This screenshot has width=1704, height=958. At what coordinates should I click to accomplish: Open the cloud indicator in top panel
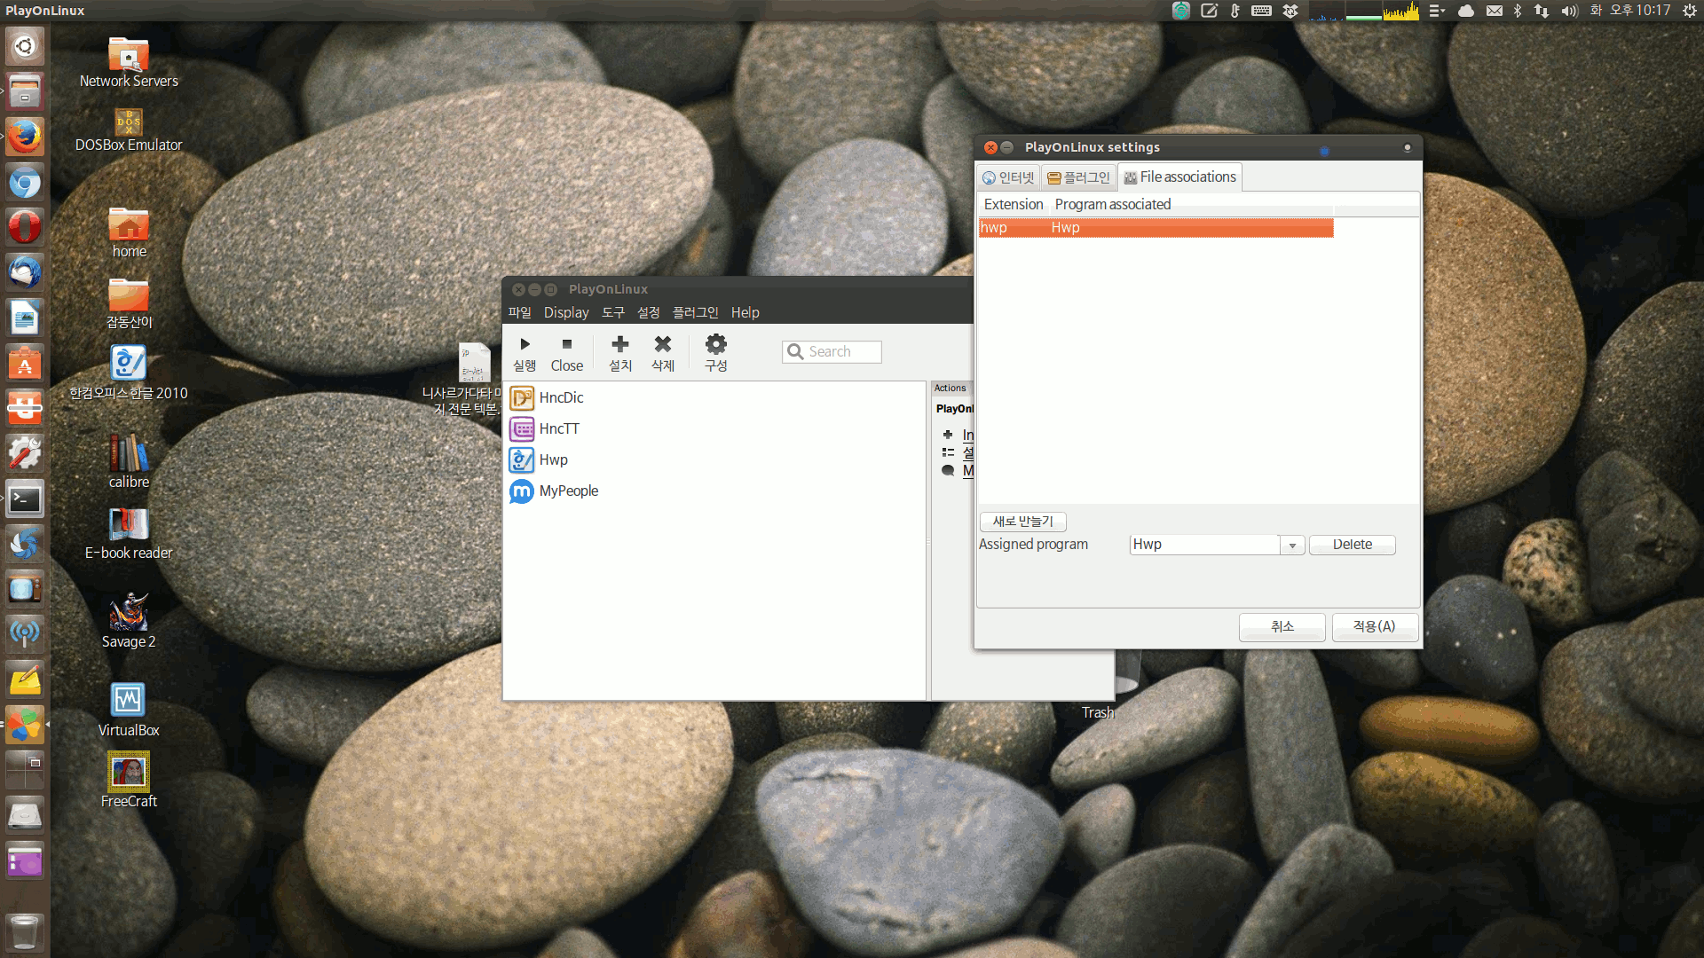coord(1466,11)
